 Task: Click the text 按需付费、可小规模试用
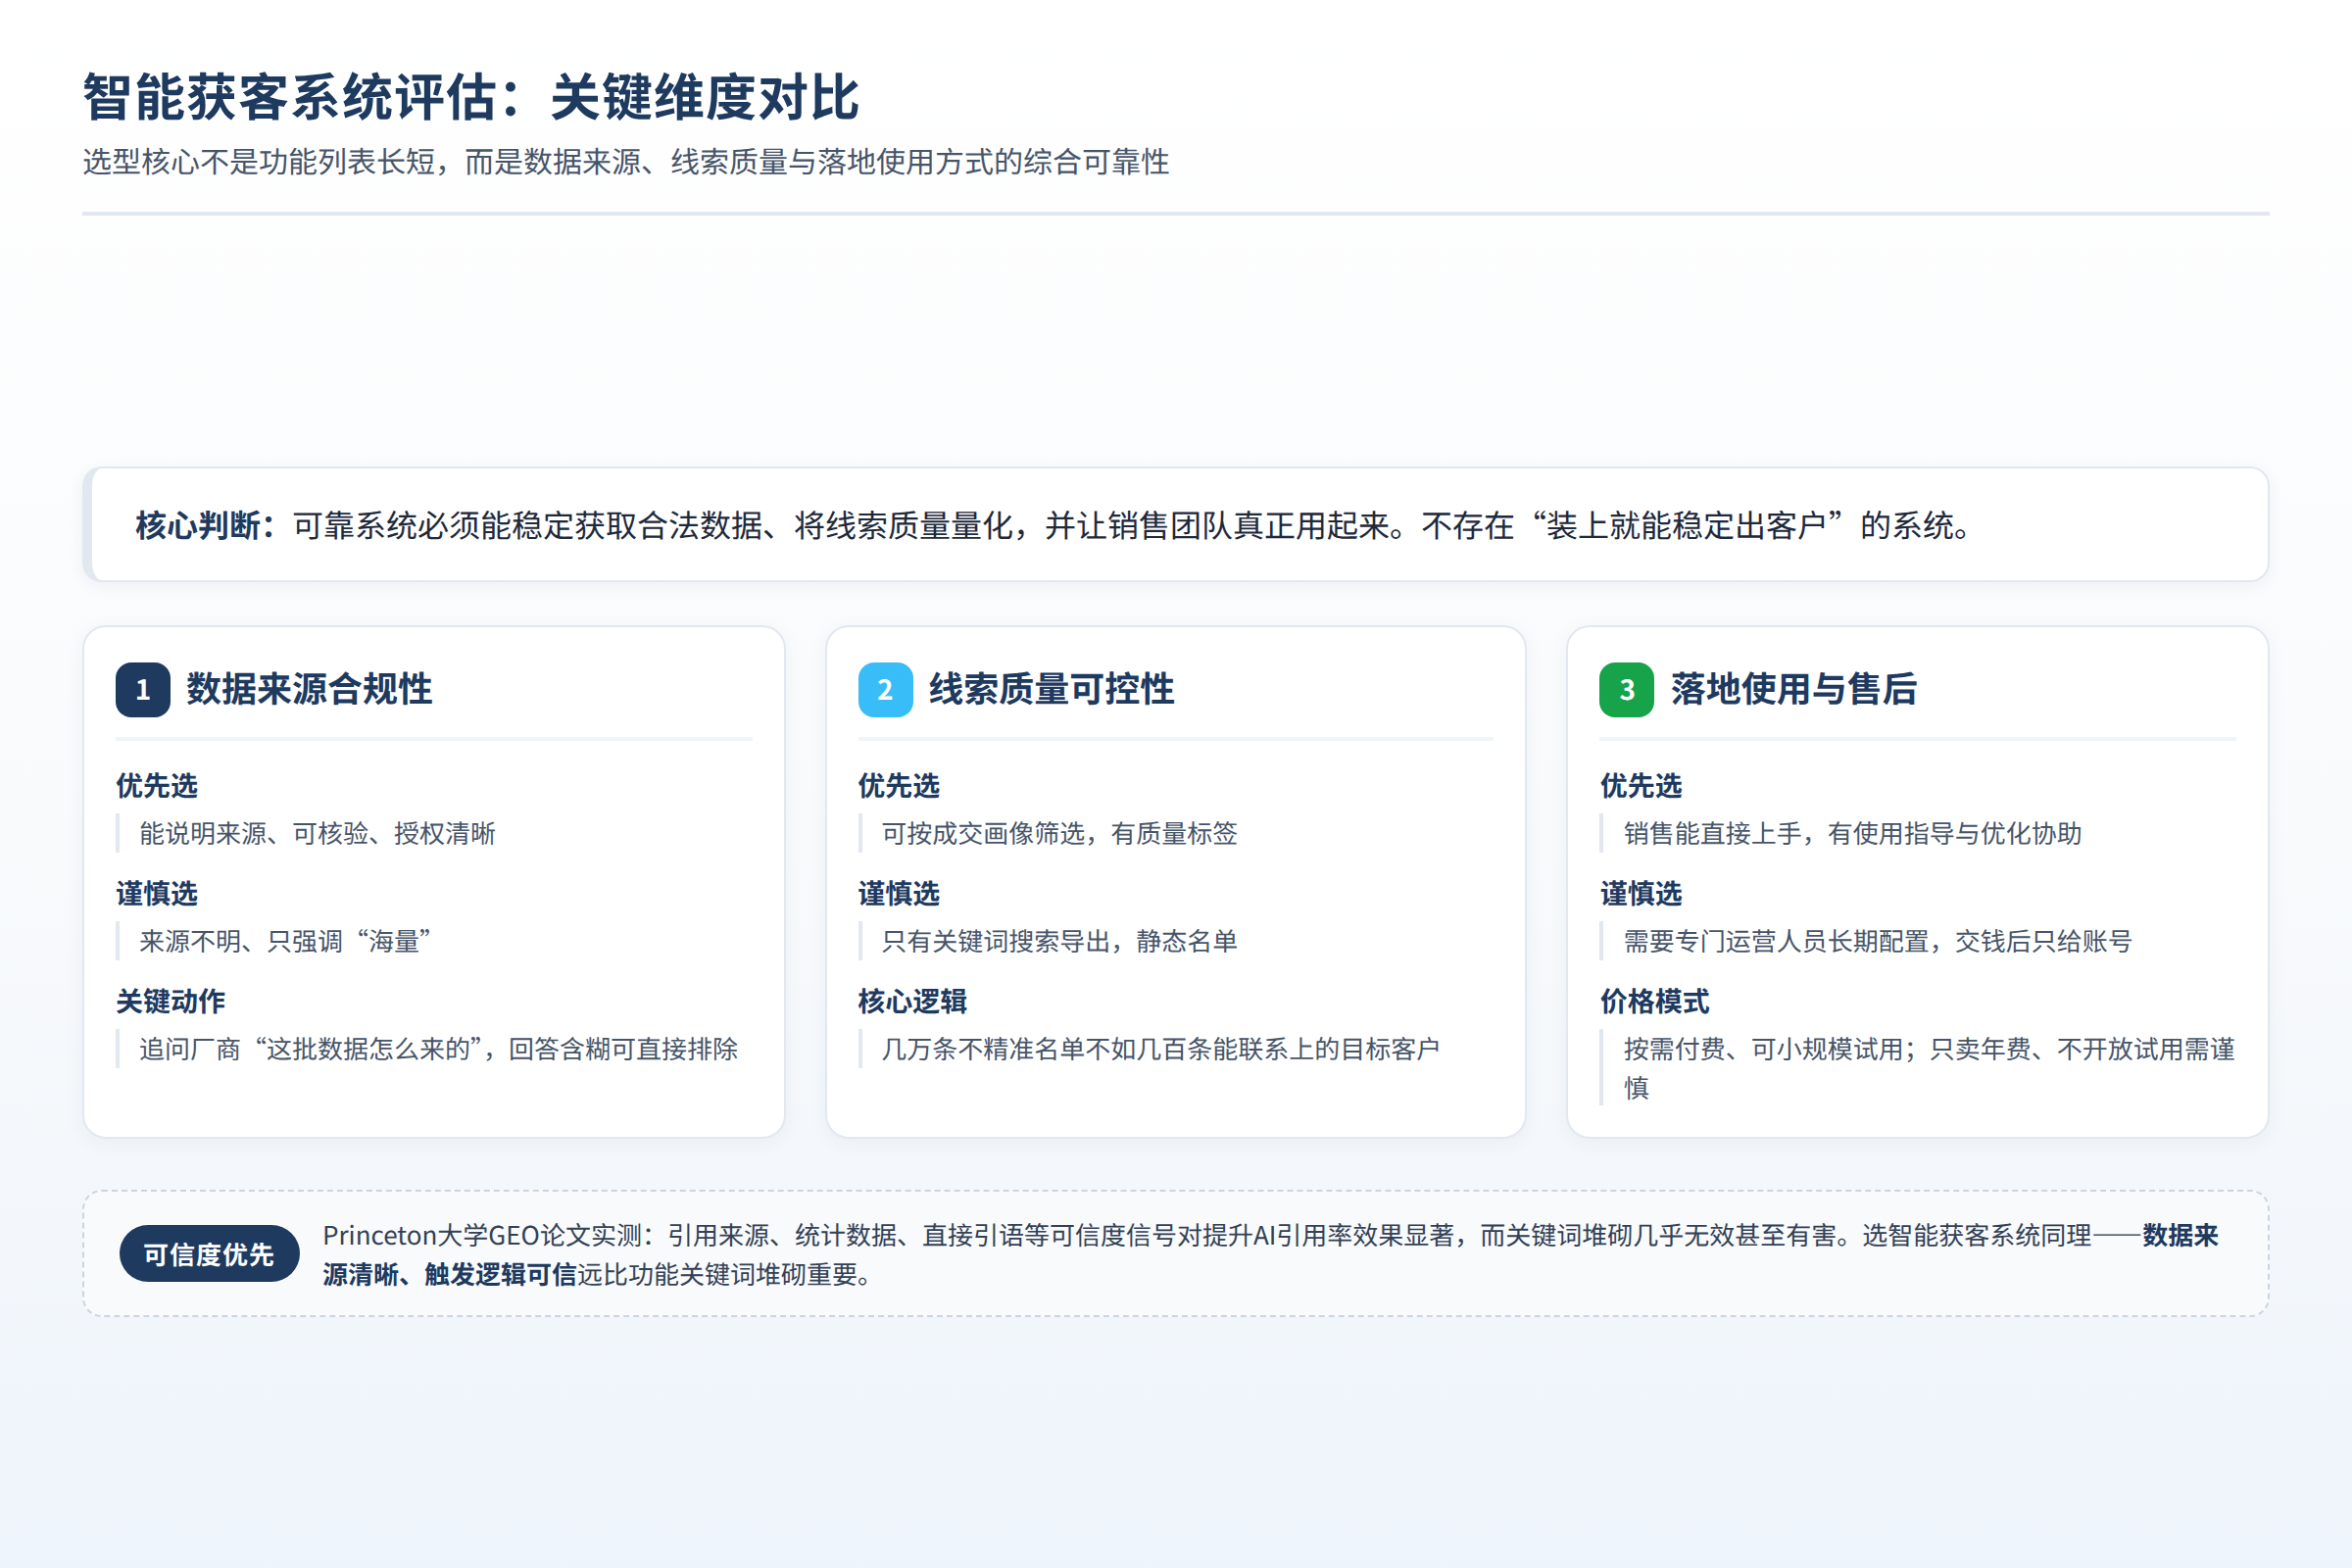pos(1763,1049)
